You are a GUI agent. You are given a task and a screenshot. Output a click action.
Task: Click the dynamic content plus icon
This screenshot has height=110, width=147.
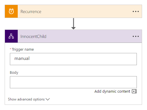134,91
